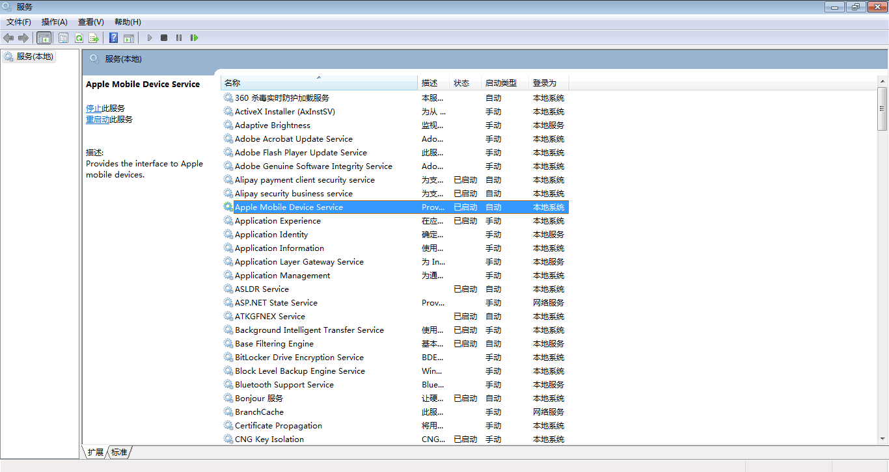This screenshot has width=889, height=472.
Task: Select Adobe Flash Player Update Service
Action: [396, 152]
